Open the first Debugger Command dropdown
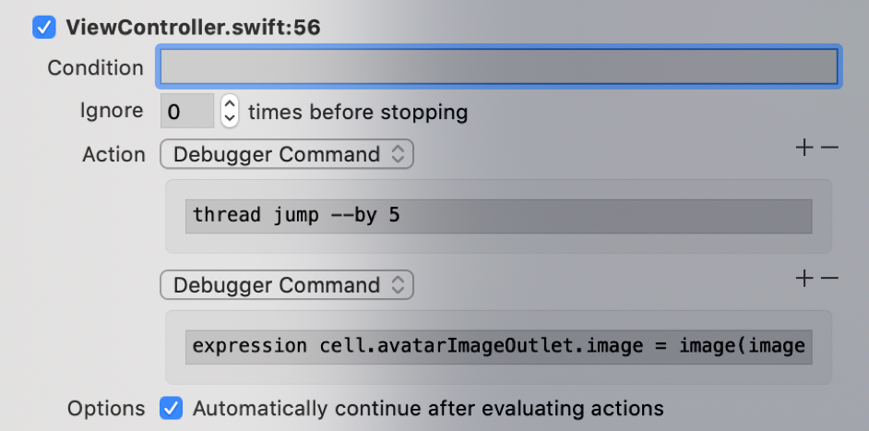 (x=287, y=155)
